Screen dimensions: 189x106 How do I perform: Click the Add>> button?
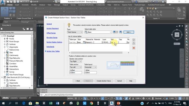[x=129, y=32]
